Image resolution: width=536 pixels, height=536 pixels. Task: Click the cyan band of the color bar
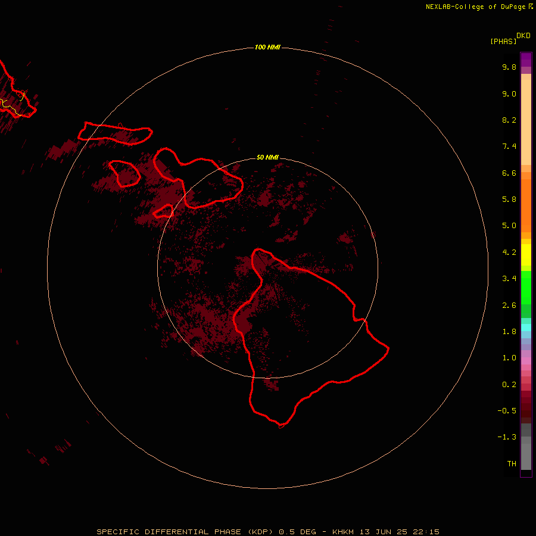[x=526, y=328]
